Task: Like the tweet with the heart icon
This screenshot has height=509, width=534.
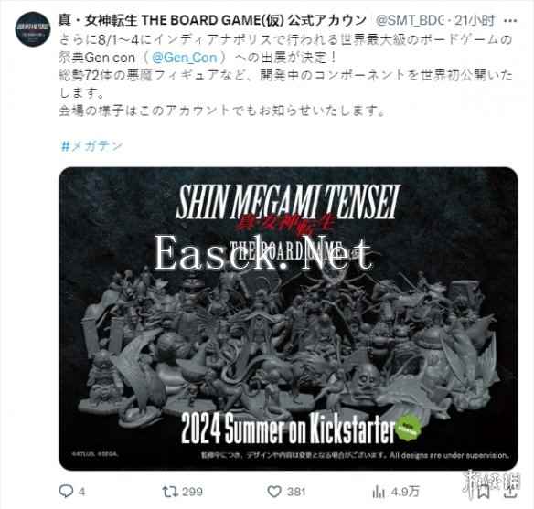Action: click(274, 492)
